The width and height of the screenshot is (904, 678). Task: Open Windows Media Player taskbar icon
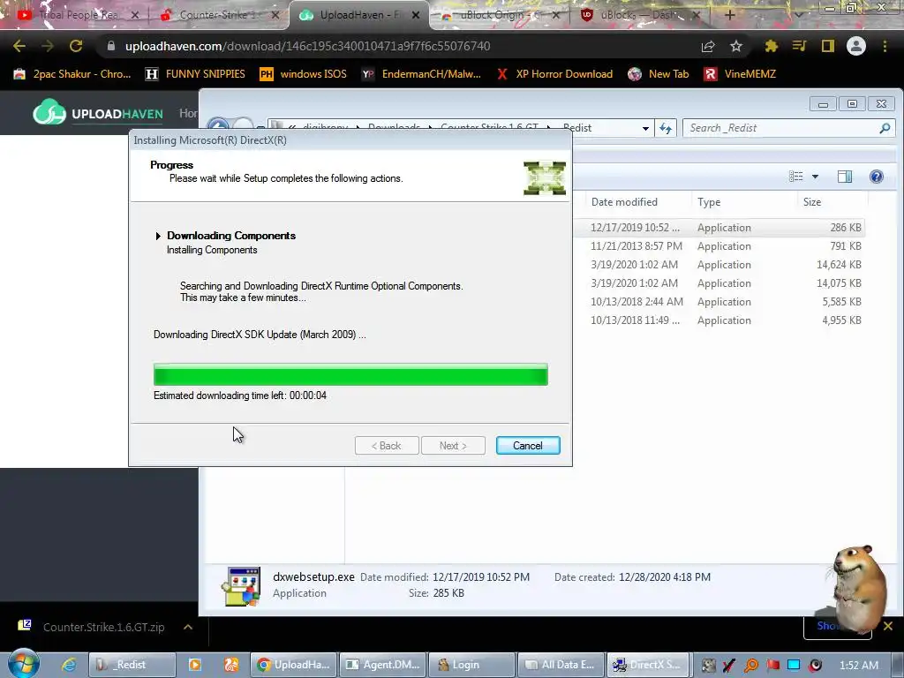pyautogui.click(x=195, y=665)
